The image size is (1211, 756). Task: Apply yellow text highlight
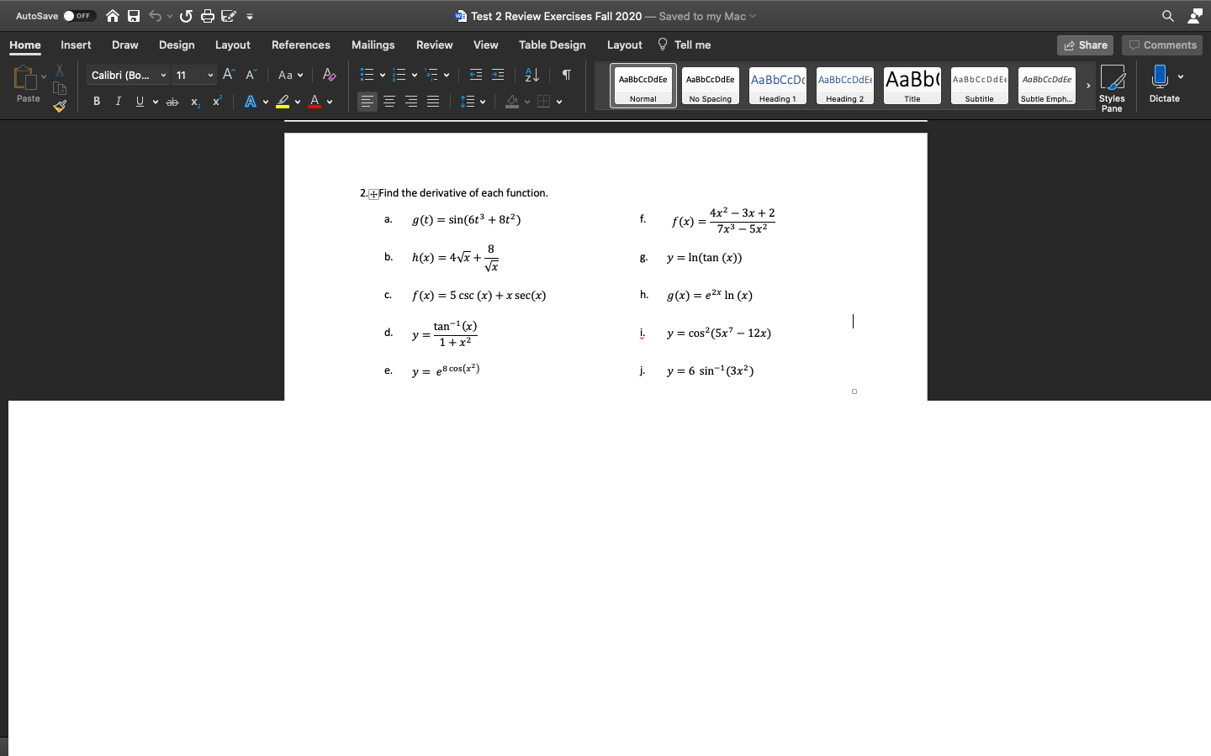[283, 102]
